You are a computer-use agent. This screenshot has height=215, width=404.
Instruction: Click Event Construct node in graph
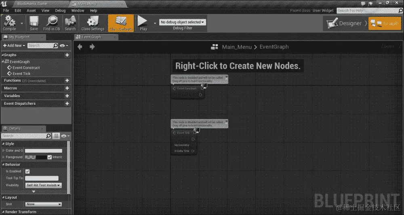[x=188, y=92]
